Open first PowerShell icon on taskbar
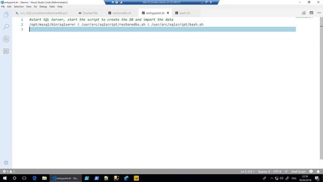Screen dimensions: 323x182 tap(87, 178)
